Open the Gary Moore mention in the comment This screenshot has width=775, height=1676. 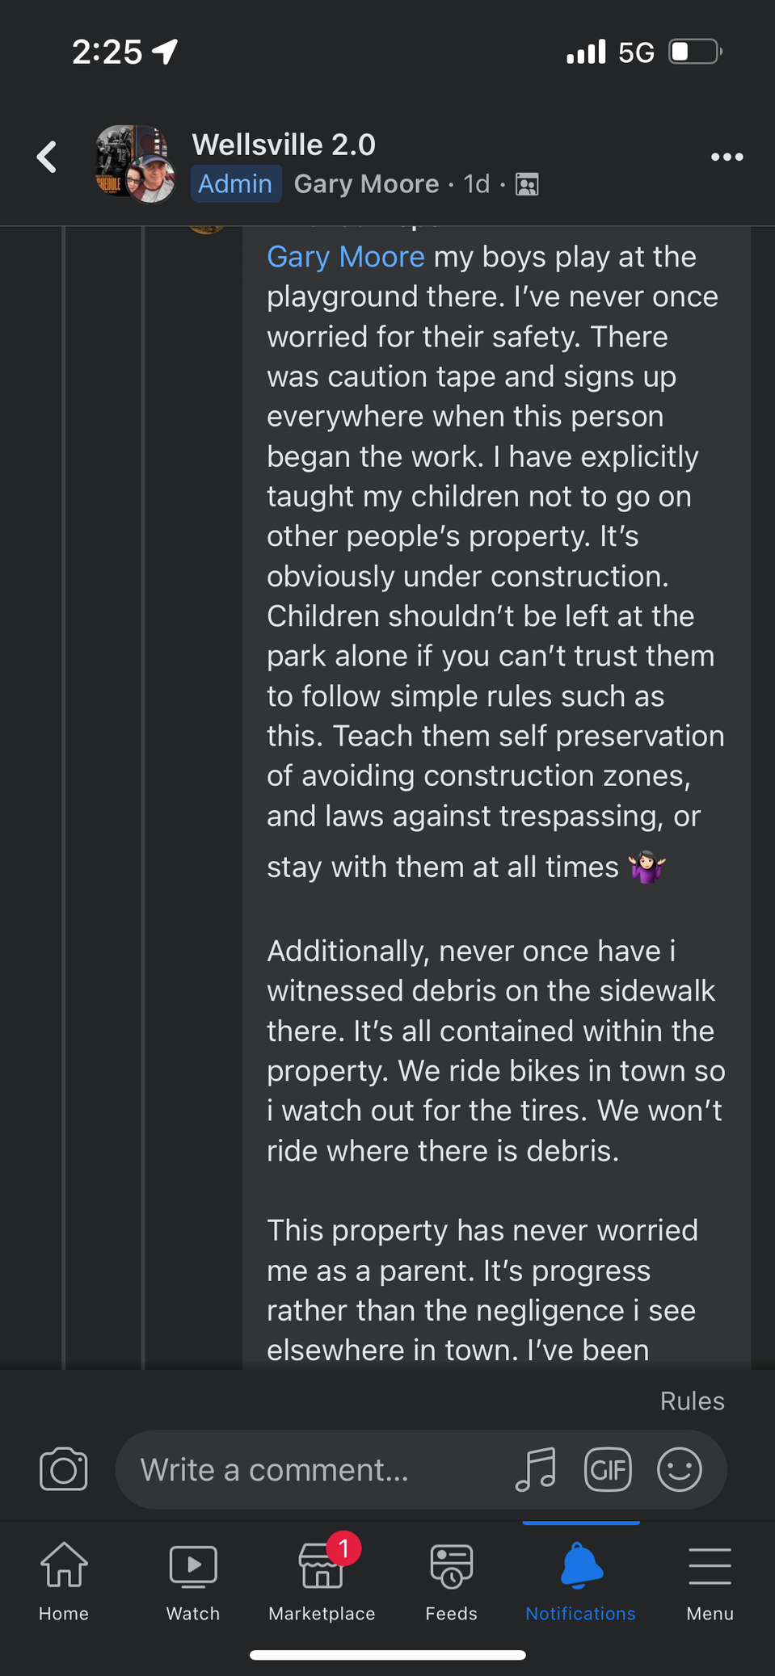coord(346,257)
